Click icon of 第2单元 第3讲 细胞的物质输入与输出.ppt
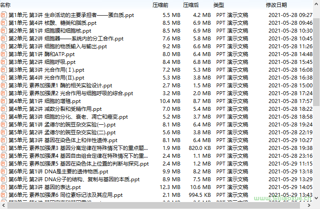This screenshot has width=320, height=209. [x=3, y=46]
